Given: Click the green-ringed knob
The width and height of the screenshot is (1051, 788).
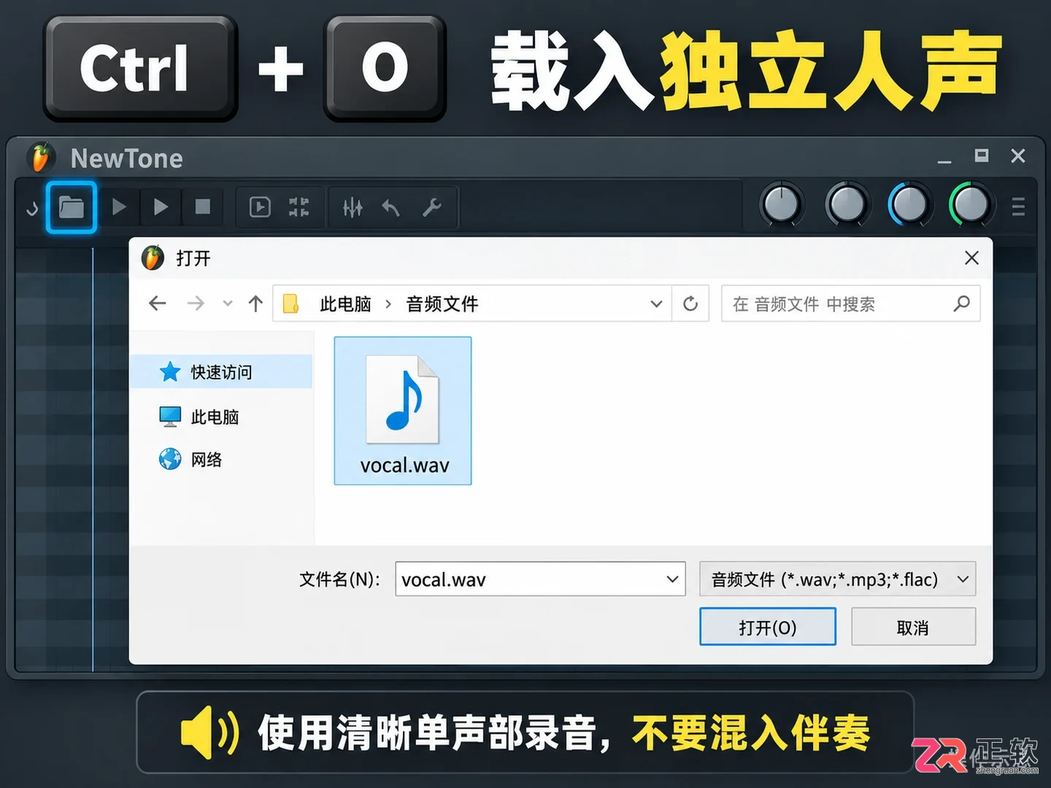Looking at the screenshot, I should coord(971,205).
